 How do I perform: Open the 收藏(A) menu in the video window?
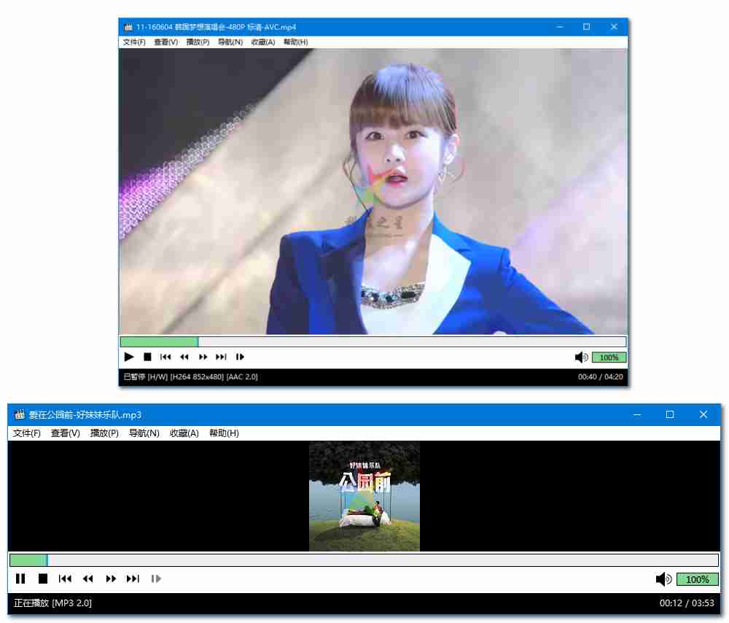pos(262,42)
